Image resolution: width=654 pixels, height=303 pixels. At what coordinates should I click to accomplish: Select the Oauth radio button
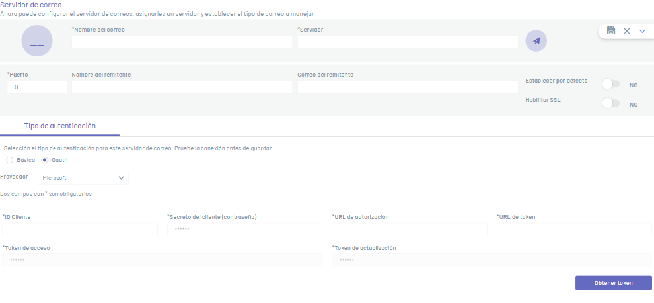[x=45, y=160]
